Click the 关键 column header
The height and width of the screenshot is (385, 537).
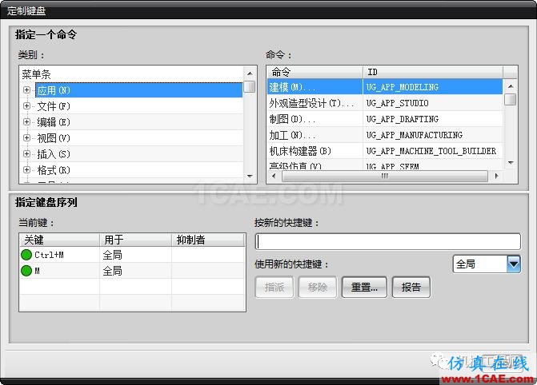tap(59, 240)
